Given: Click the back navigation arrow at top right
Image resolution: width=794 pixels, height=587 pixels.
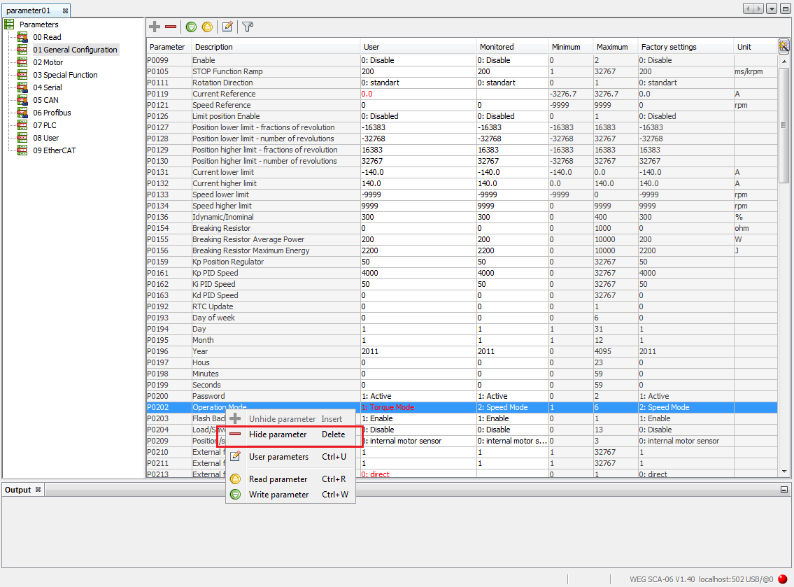Looking at the screenshot, I should [x=748, y=8].
